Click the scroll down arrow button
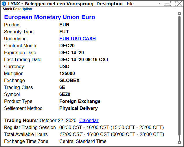Screen dimensions: 184x147 (x=179, y=142)
